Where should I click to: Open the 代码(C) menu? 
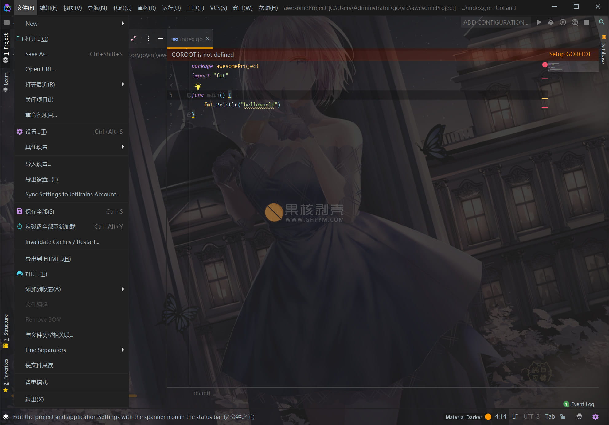click(122, 8)
